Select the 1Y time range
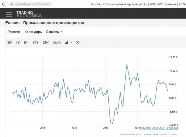This screenshot has width=186, height=137. [x=18, y=43]
